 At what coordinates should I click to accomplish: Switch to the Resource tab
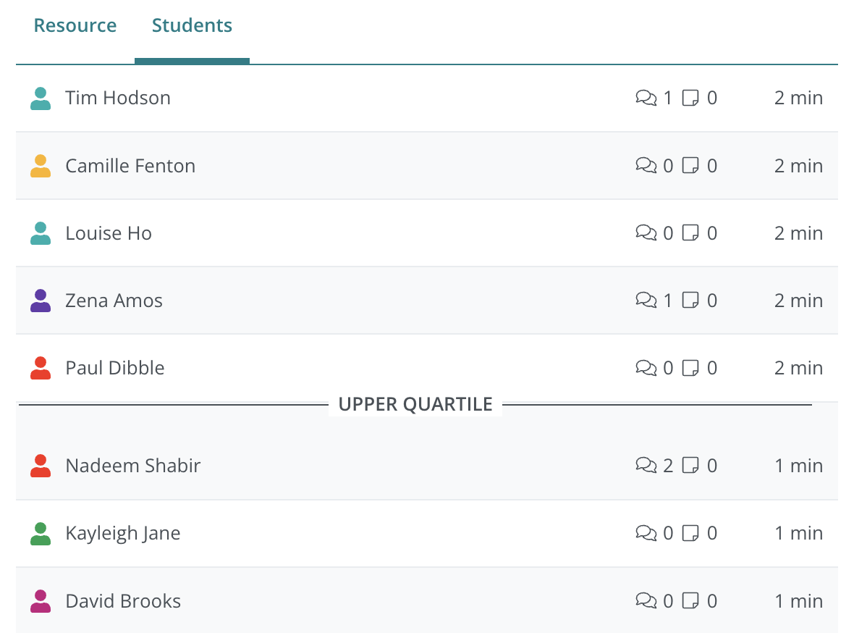tap(75, 25)
